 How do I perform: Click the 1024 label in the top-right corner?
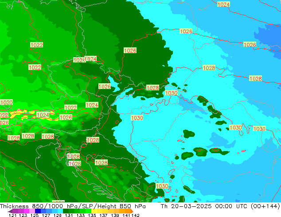tap(223, 4)
